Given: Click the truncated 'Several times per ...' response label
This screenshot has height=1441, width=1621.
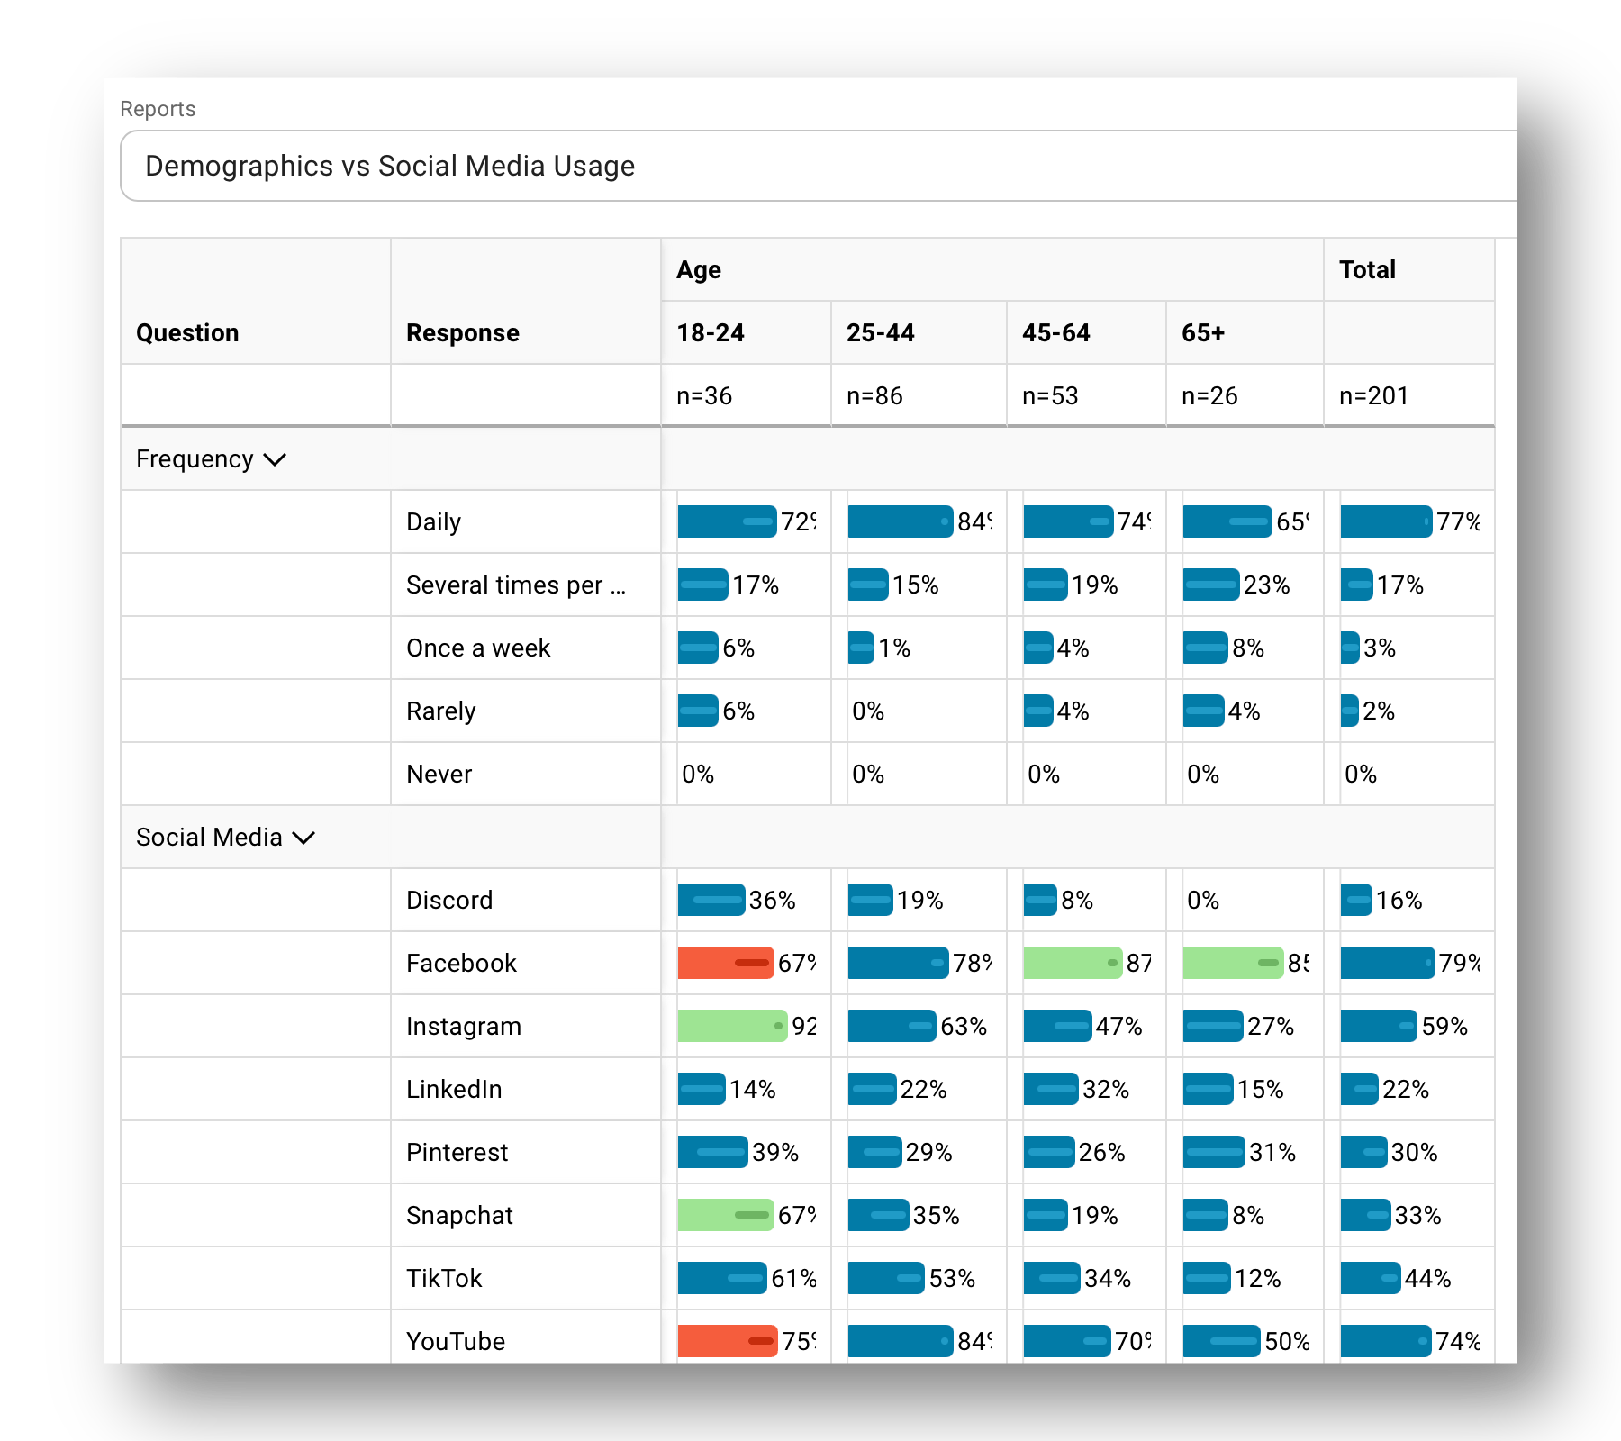Looking at the screenshot, I should click(515, 585).
